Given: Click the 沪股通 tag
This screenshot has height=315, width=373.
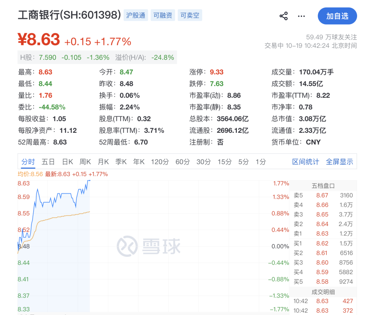Looking at the screenshot, I should tap(136, 15).
